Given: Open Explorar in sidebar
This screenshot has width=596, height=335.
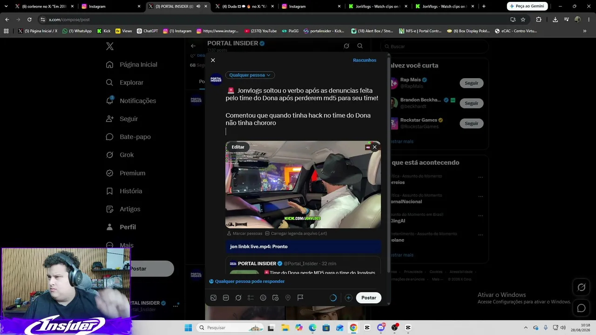Looking at the screenshot, I should pyautogui.click(x=125, y=82).
